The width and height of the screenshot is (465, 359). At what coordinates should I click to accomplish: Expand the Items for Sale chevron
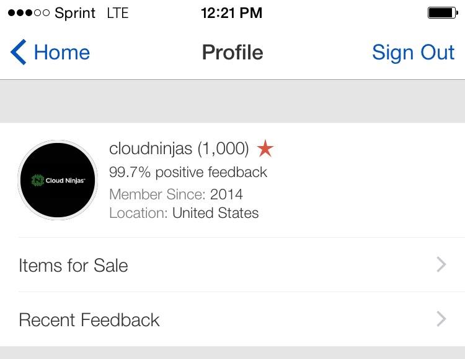[441, 264]
